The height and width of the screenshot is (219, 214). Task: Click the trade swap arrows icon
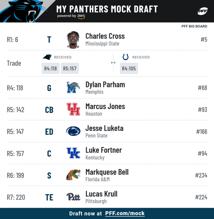tap(113, 63)
